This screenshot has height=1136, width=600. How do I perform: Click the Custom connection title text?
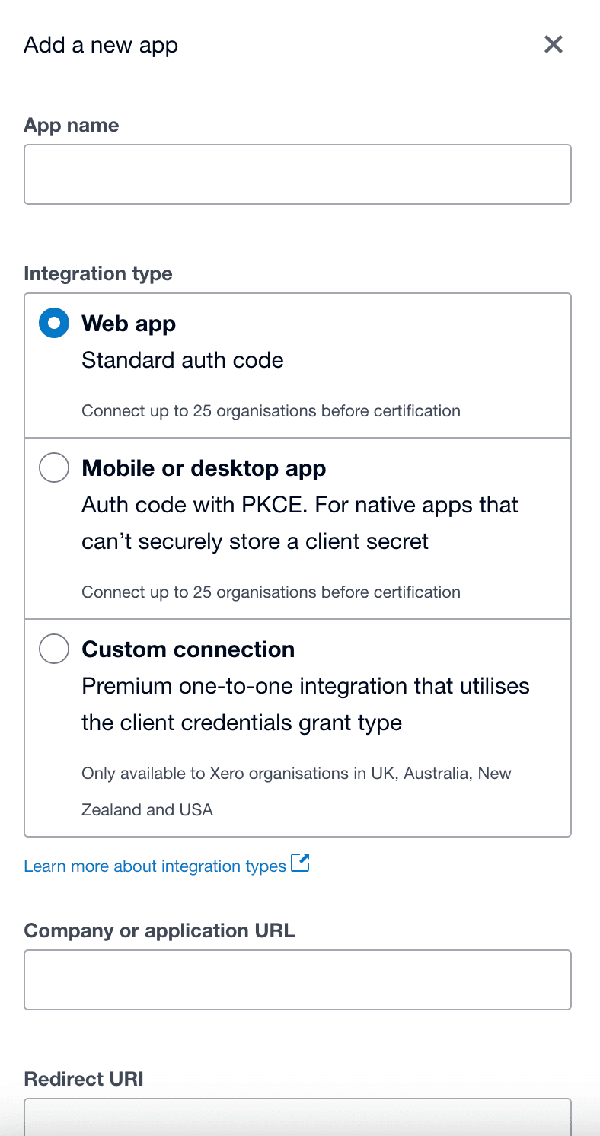pos(188,649)
